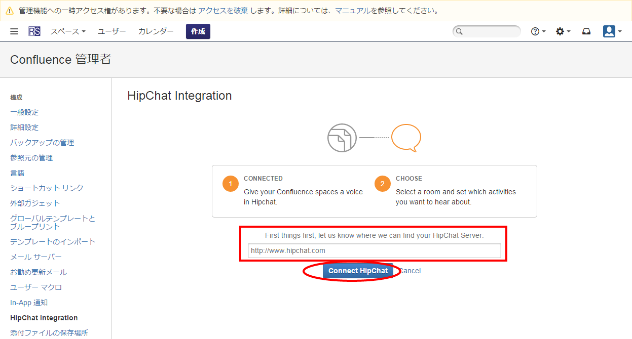Screen dimensions: 632x339
Task: Select 一般設定 in the sidebar
Action: click(24, 112)
